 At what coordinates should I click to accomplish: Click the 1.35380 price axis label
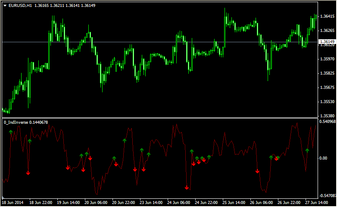pos(327,116)
